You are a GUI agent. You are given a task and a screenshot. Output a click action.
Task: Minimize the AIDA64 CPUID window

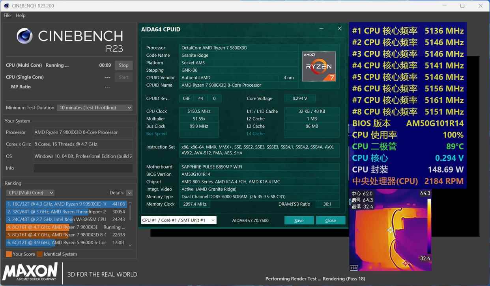[322, 29]
